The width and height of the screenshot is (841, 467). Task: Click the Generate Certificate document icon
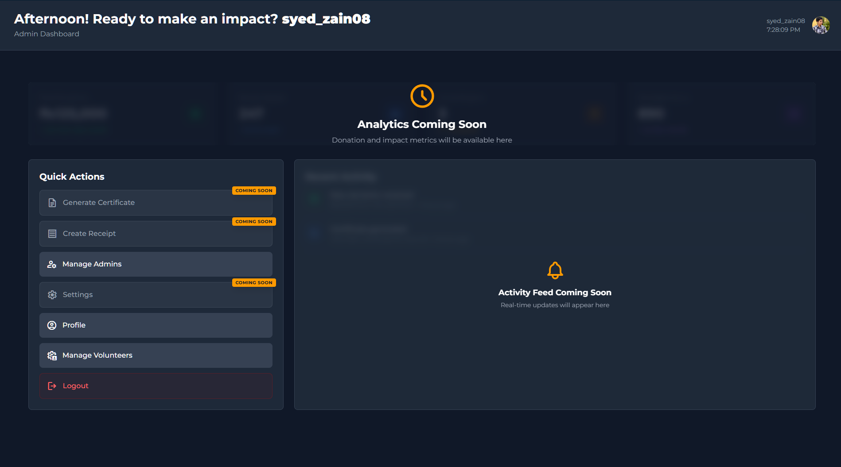pos(52,203)
